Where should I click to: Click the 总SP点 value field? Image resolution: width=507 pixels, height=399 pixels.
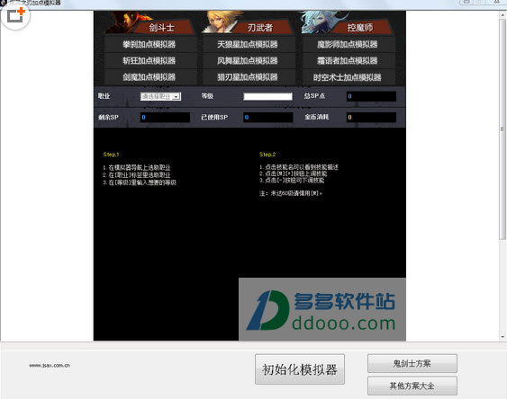tap(371, 96)
